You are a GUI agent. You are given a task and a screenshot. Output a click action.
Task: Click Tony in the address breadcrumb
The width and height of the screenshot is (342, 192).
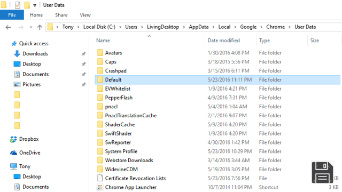pyautogui.click(x=68, y=27)
